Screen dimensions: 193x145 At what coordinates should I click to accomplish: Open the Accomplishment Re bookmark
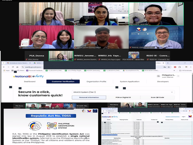[131, 71]
